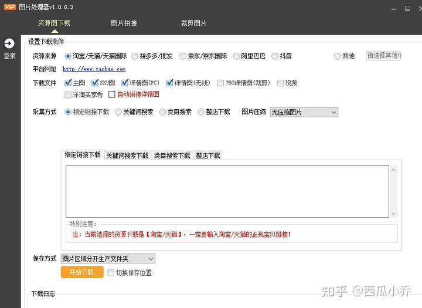Toggle the 主图 checkbox
The width and height of the screenshot is (422, 308).
click(x=68, y=83)
